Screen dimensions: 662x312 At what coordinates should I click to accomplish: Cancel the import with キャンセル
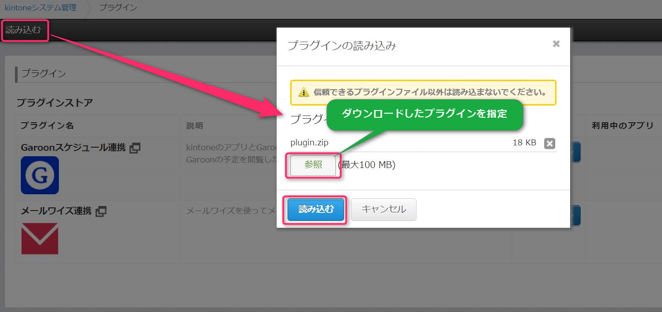(384, 209)
